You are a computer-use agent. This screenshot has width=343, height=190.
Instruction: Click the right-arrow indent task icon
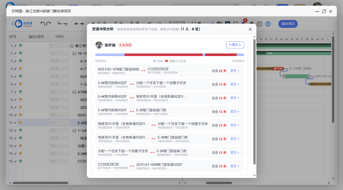point(82,24)
